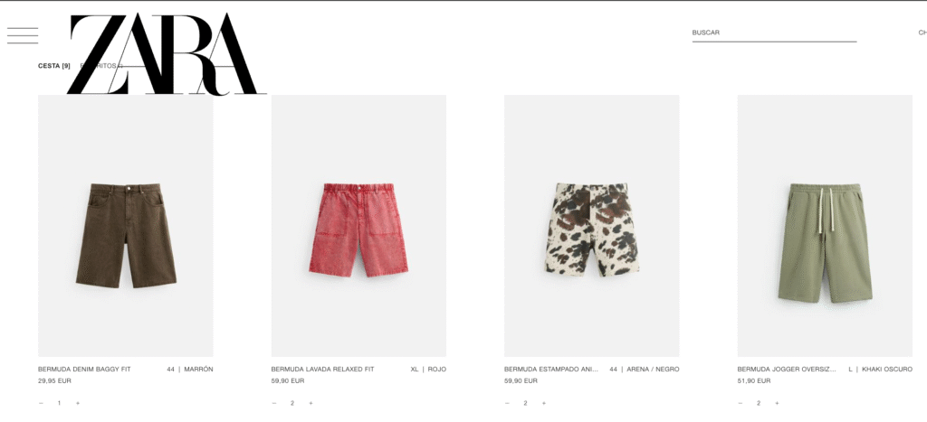Decrease quantity of Bermuda Estampado animal shorts
927x422 pixels.
507,403
